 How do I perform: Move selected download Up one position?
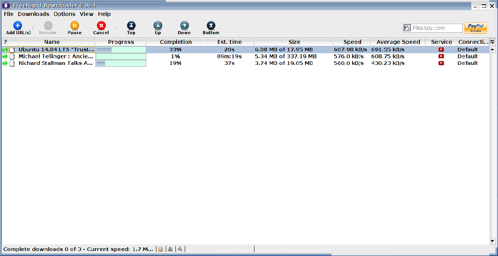158,26
